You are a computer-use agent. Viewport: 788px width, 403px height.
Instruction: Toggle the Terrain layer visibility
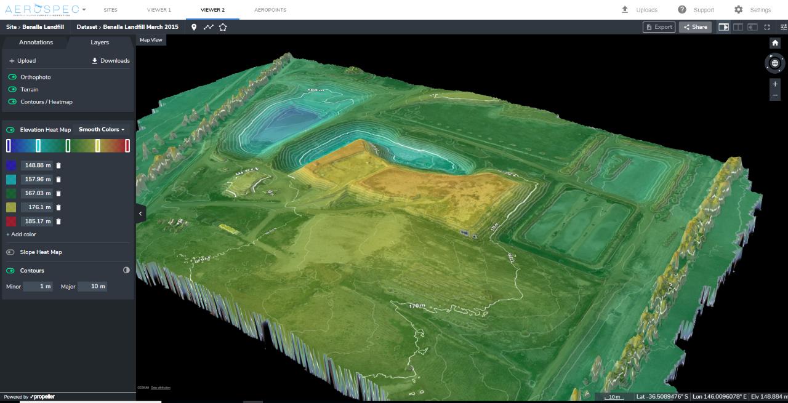coord(12,90)
